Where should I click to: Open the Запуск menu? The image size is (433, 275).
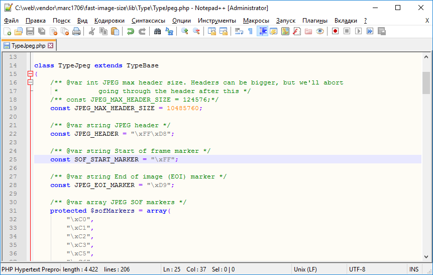[x=285, y=21]
